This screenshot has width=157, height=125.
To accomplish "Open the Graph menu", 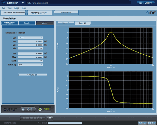I will tap(16, 8).
